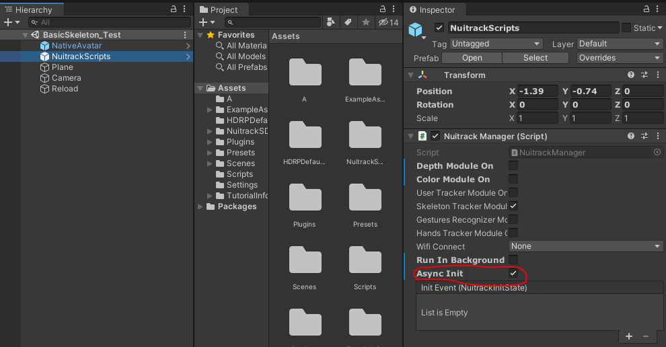Open the Search by Type filter
This screenshot has width=666, height=347.
pyautogui.click(x=330, y=22)
